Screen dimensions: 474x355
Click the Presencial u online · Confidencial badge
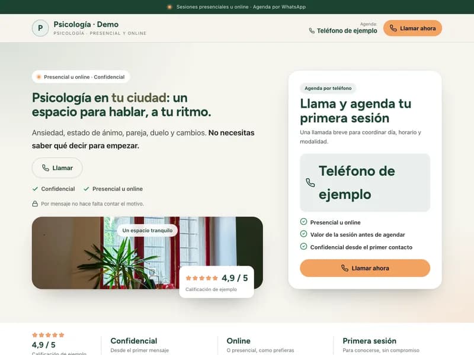pos(81,77)
